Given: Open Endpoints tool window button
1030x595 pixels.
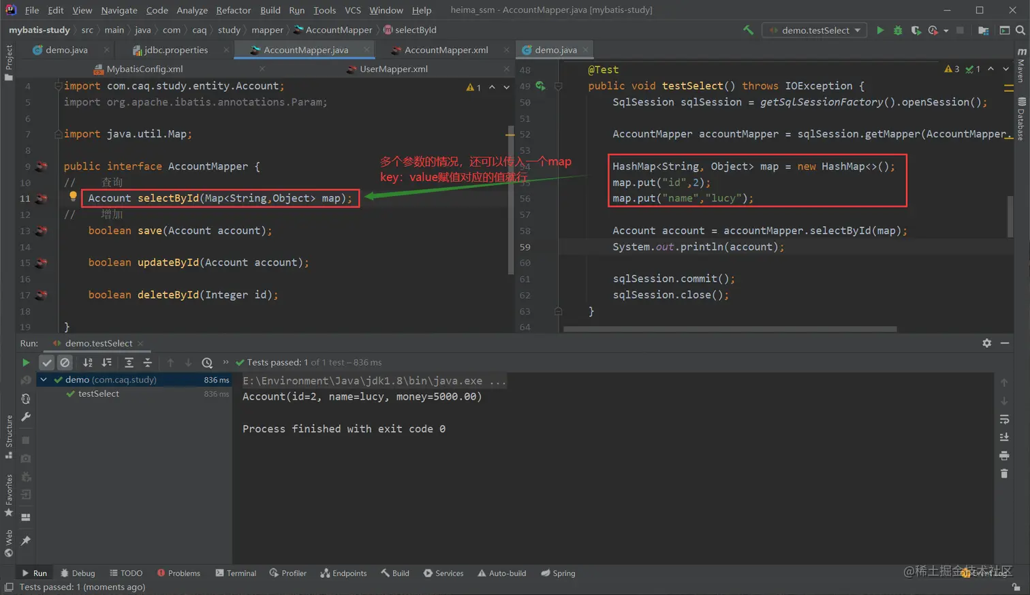Looking at the screenshot, I should point(343,573).
